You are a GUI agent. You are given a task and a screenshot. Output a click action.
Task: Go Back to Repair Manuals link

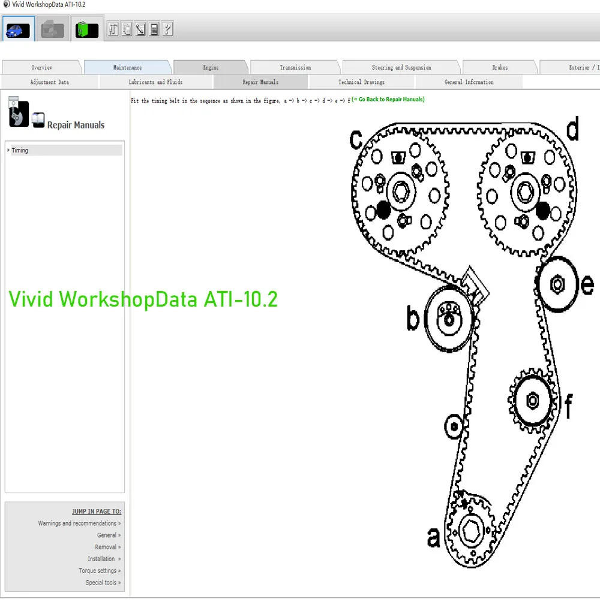388,99
